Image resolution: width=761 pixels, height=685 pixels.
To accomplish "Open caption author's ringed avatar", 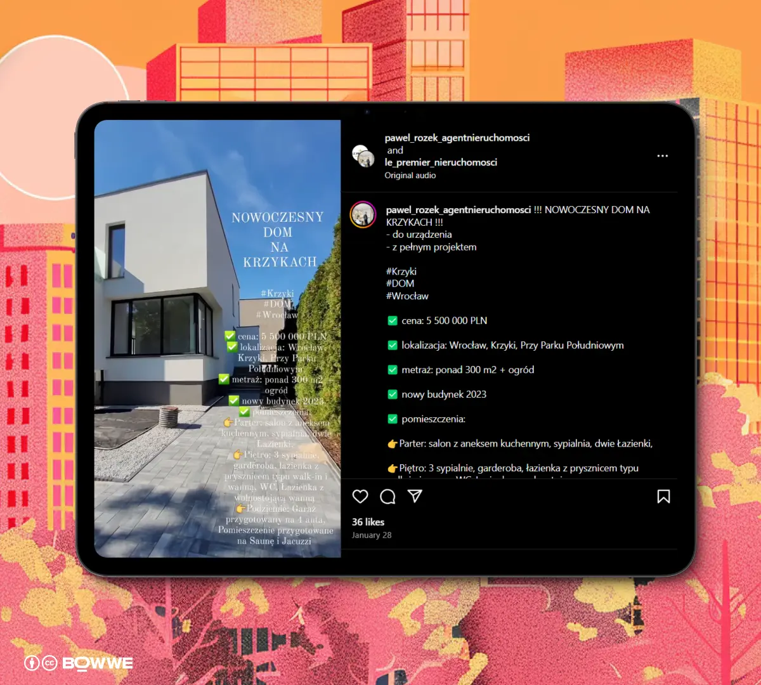I will pyautogui.click(x=363, y=215).
